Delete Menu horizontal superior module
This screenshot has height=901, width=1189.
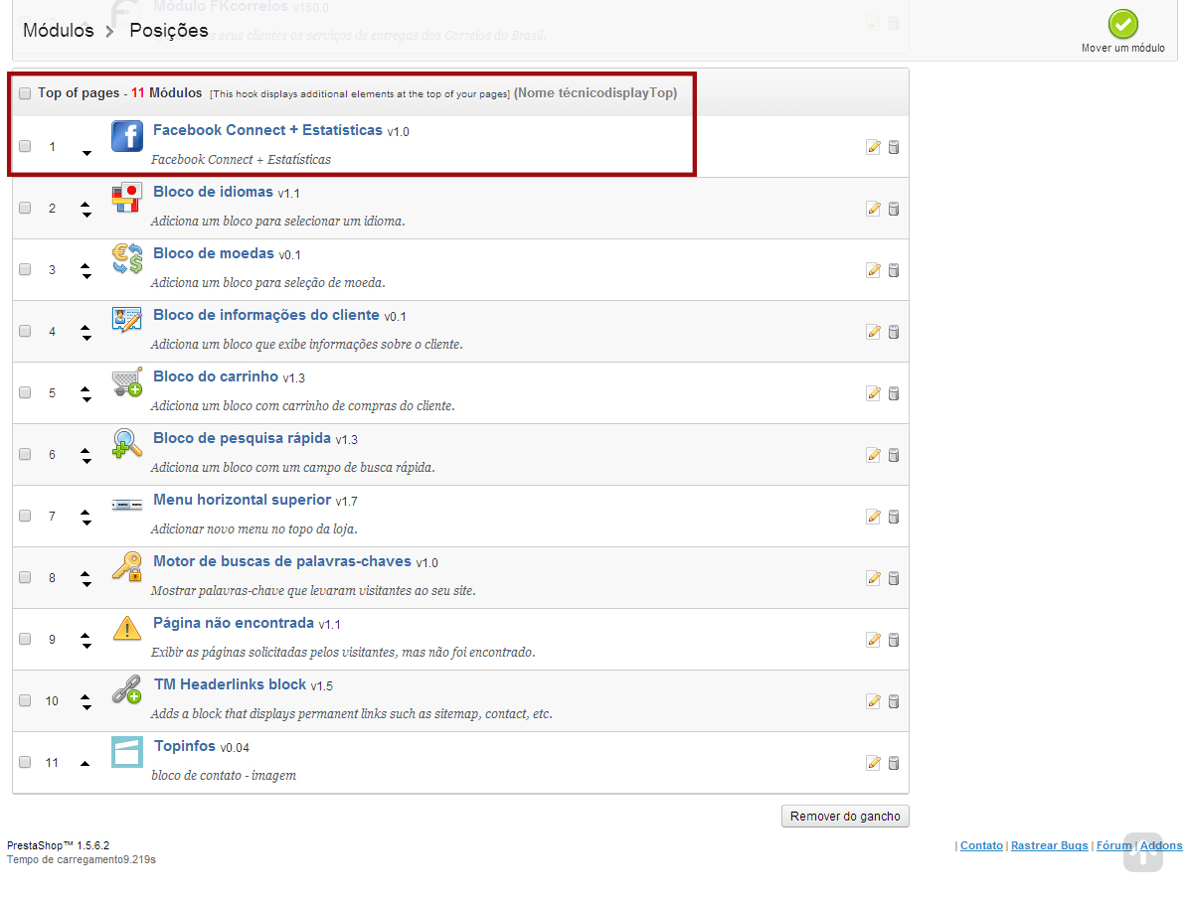tap(894, 516)
